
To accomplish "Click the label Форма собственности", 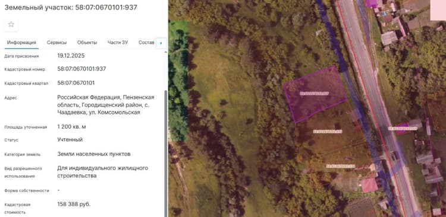I will tap(27, 191).
